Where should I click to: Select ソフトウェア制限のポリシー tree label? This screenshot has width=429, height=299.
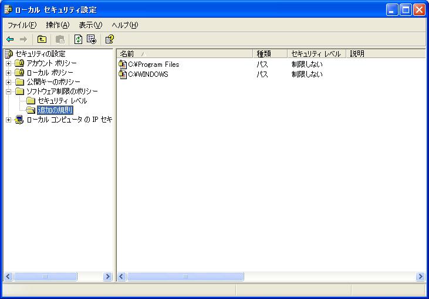point(62,91)
